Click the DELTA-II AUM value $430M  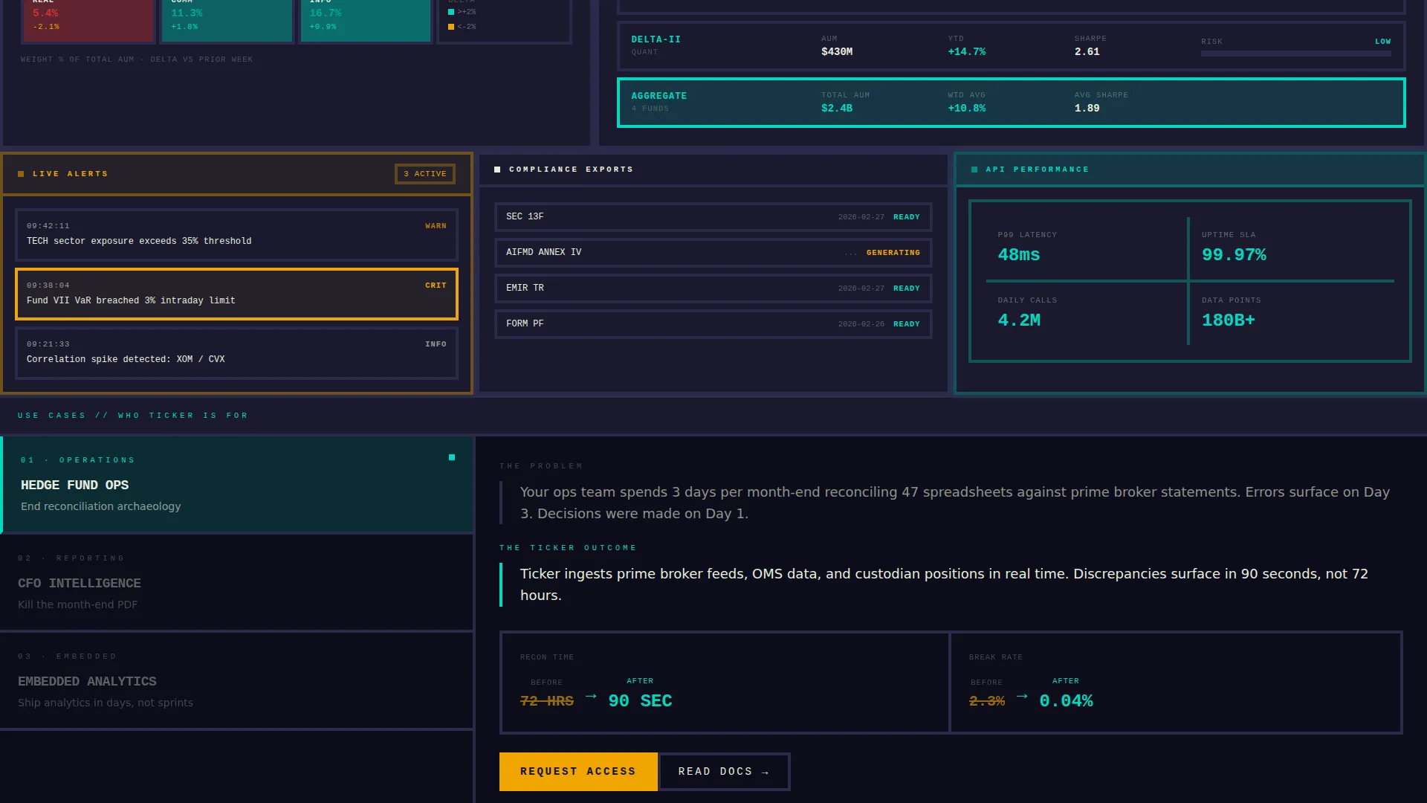click(836, 52)
